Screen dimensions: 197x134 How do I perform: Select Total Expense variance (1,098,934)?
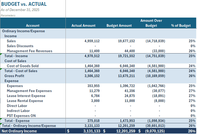click(x=156, y=121)
